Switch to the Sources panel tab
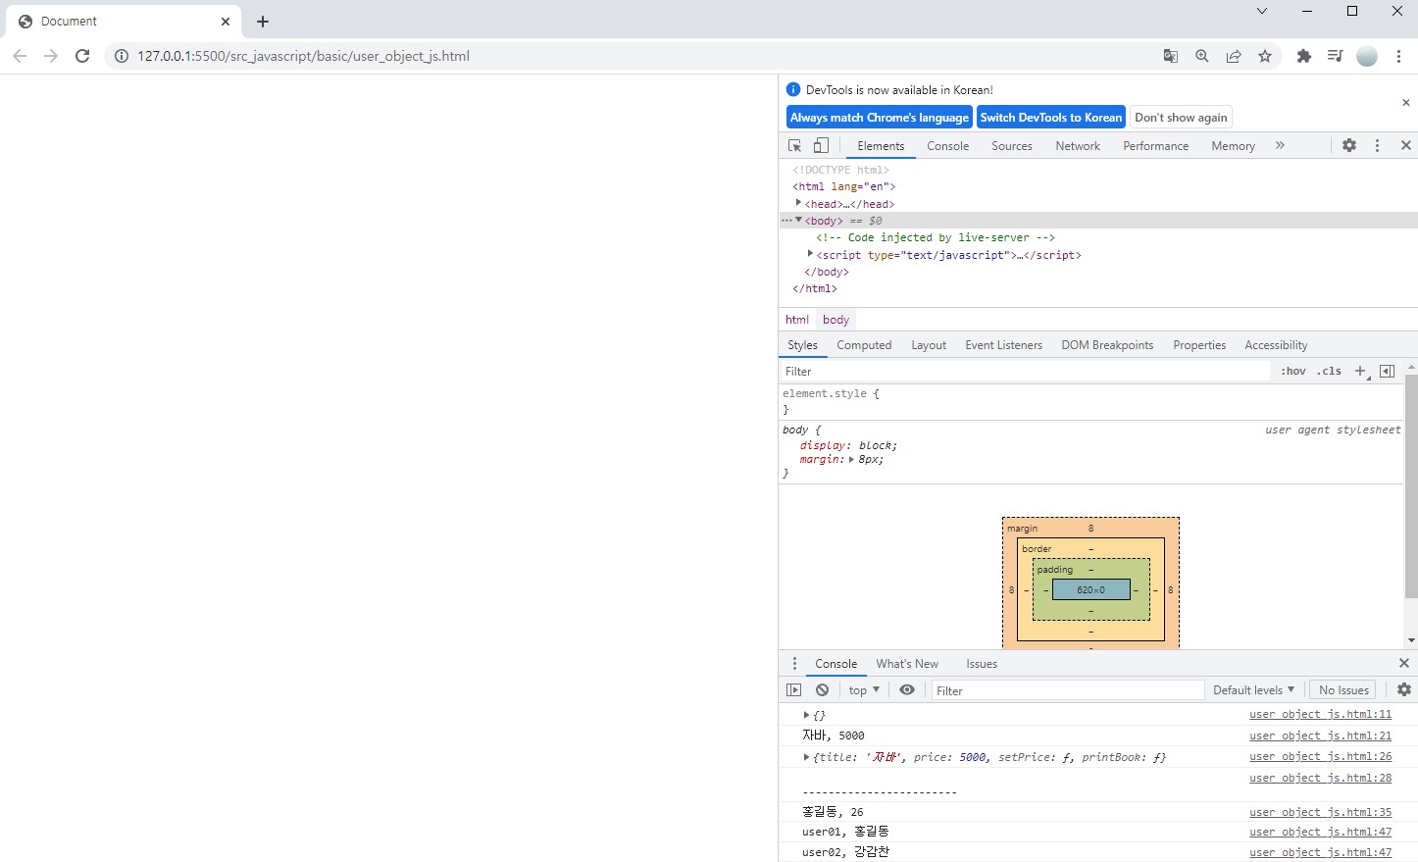Screen dimensions: 1418x862 click(x=1012, y=146)
